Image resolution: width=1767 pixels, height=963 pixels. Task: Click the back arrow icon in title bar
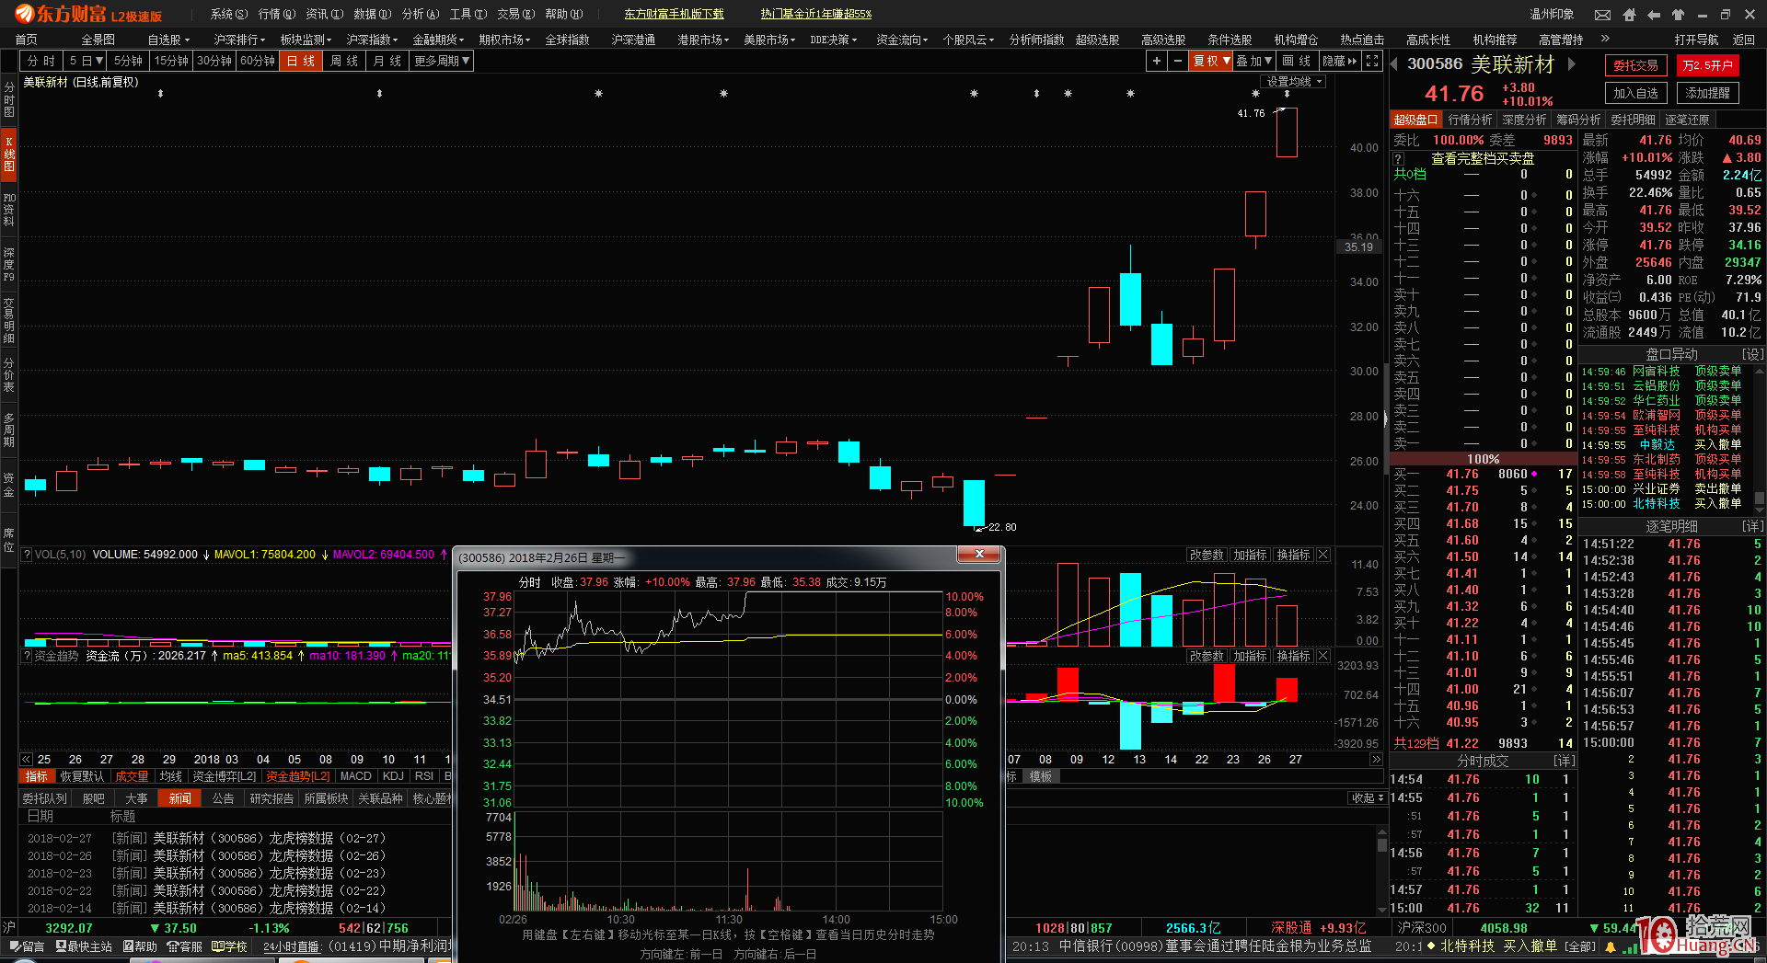point(1654,15)
